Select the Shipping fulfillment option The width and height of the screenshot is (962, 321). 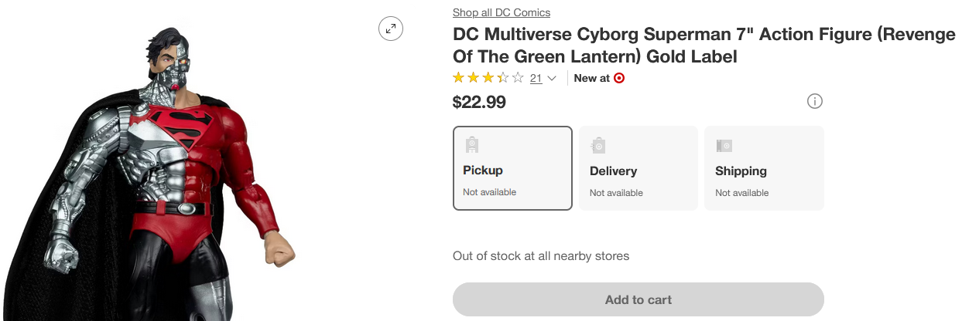764,168
